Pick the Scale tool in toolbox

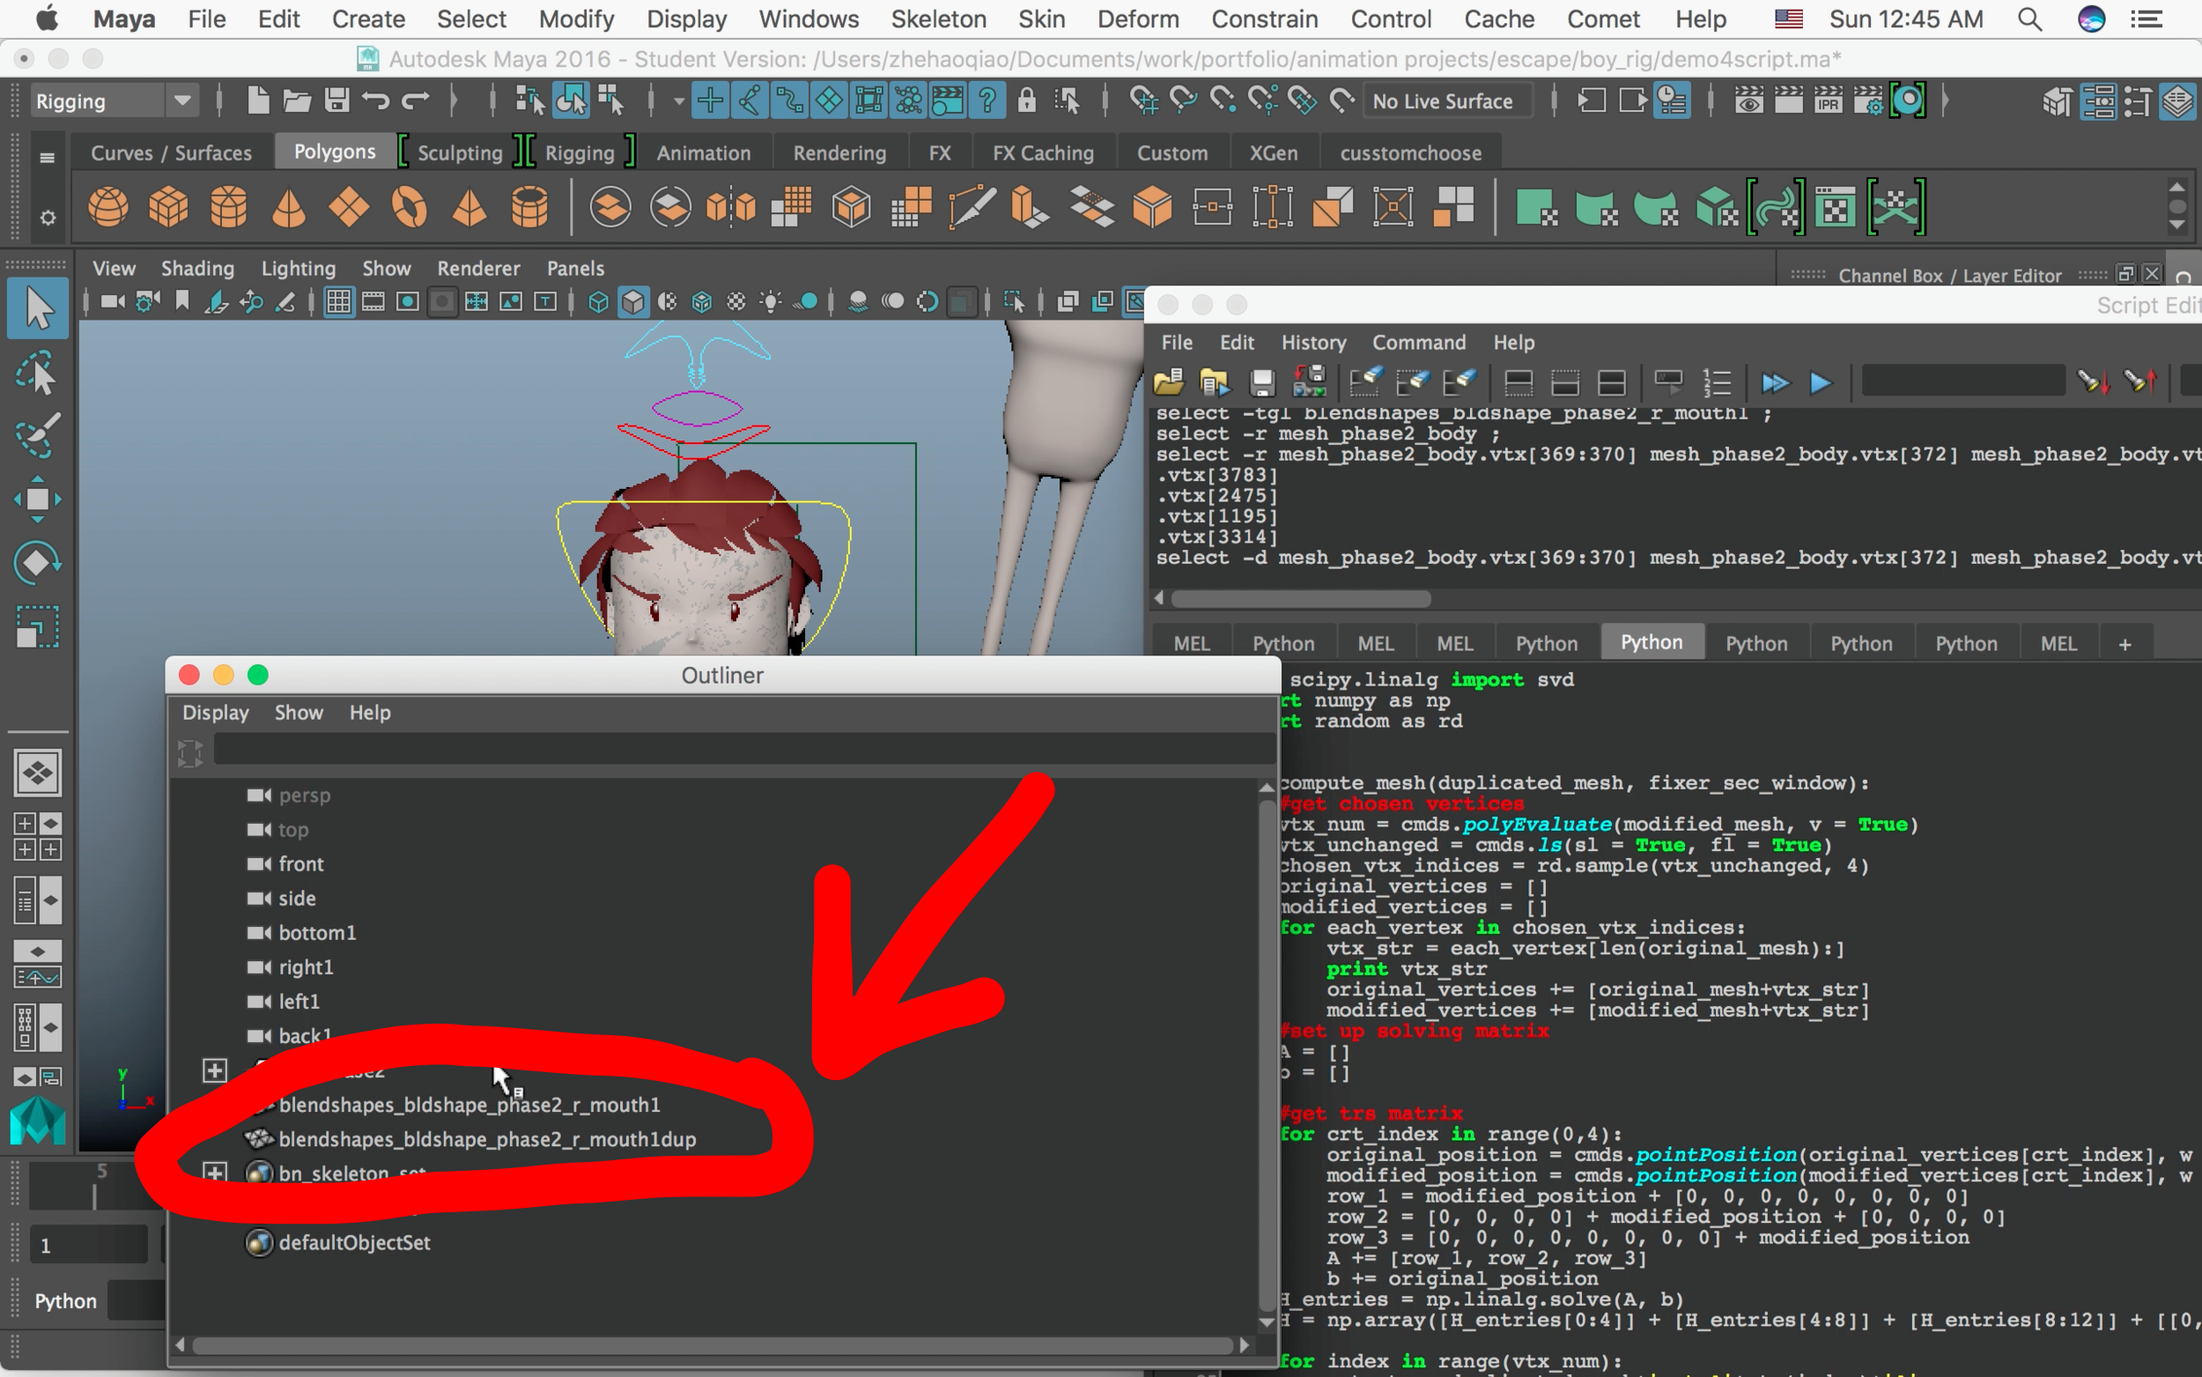click(37, 626)
